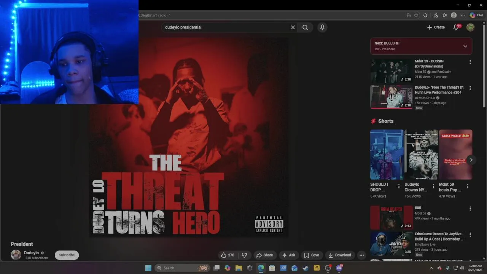Open Copilot Chat in Edge
487x274 pixels.
point(476,15)
